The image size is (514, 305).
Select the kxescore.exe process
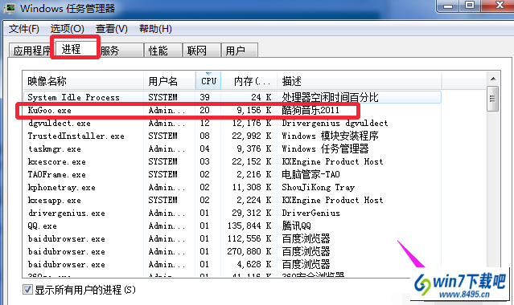(232, 161)
